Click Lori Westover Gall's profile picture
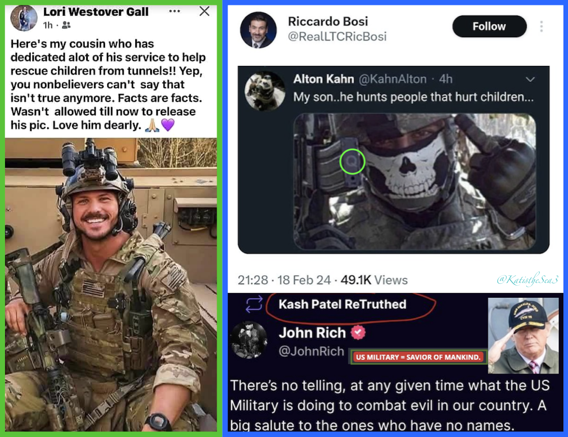Viewport: 568px width, 437px height. pos(24,18)
